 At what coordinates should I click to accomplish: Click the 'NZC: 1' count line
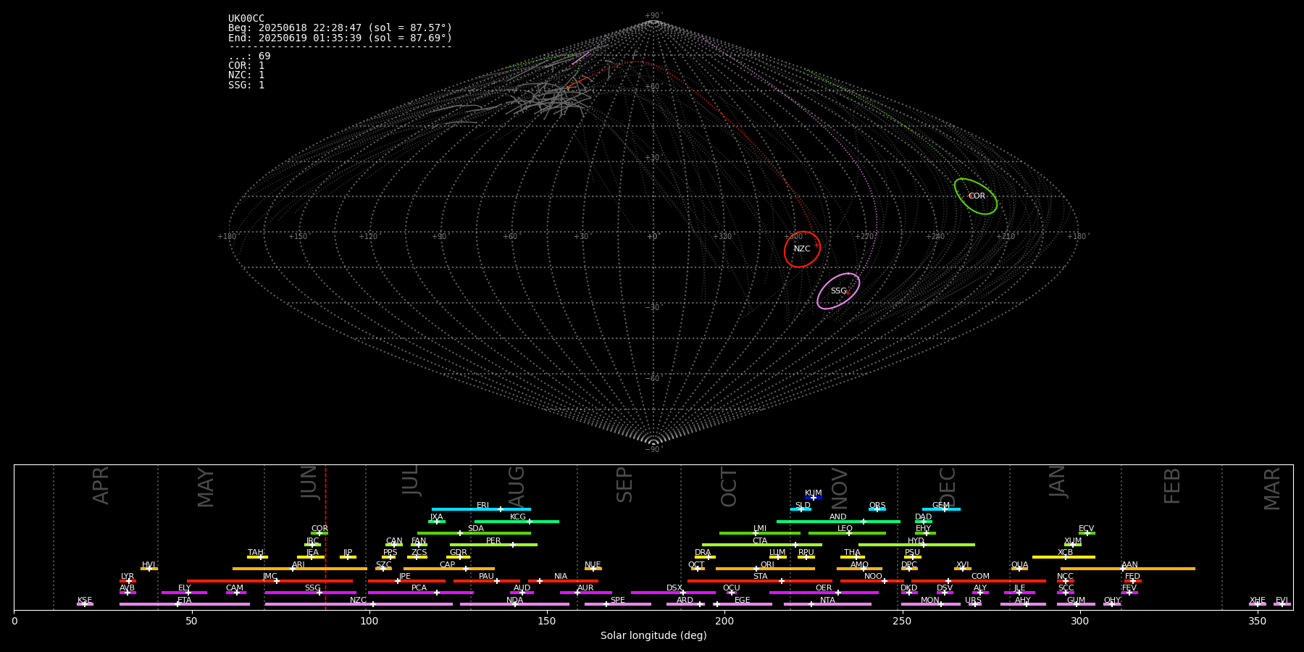tap(246, 75)
